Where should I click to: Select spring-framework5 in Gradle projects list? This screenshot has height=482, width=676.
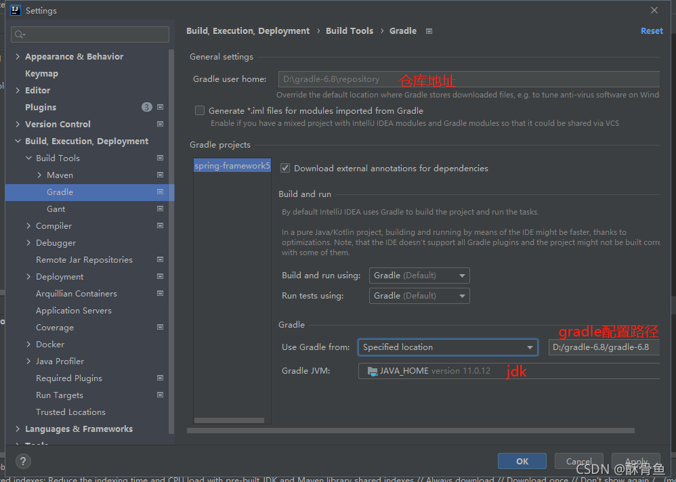232,166
